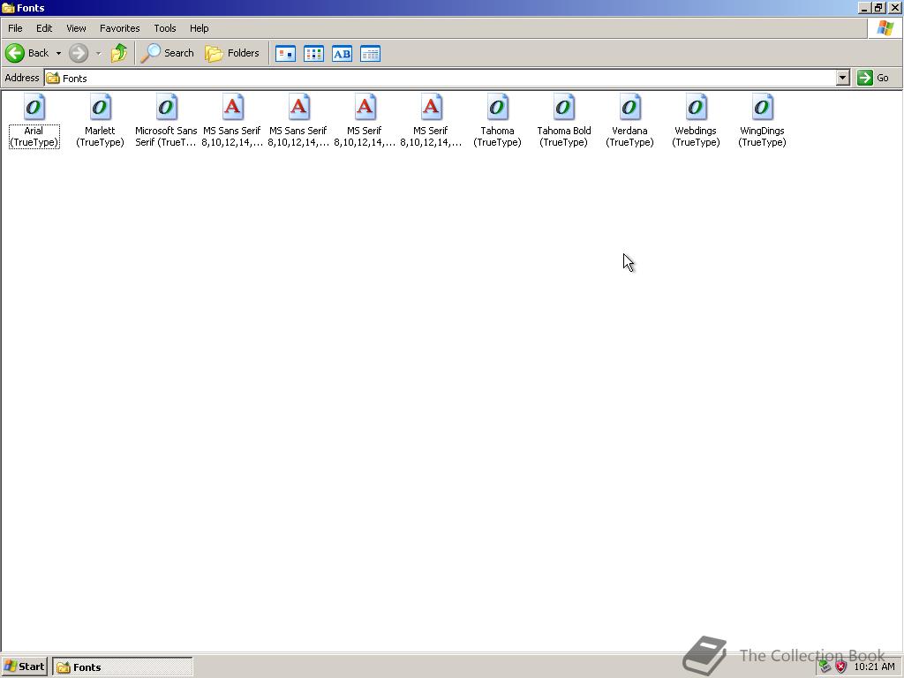Open the View menu
Screen dimensions: 904x678
pyautogui.click(x=76, y=28)
